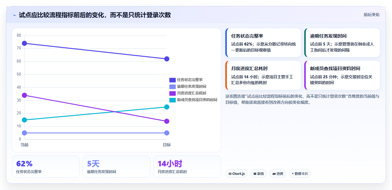
Task: Click the 5天 stat value
Action: click(x=93, y=164)
